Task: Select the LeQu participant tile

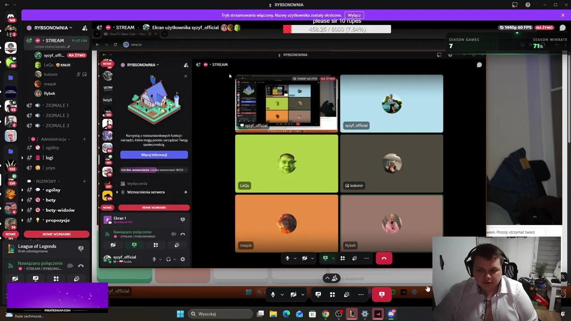Action: coord(286,164)
